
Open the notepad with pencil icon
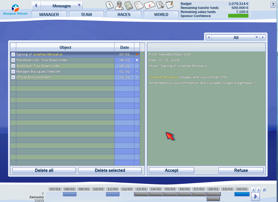tap(169, 5)
